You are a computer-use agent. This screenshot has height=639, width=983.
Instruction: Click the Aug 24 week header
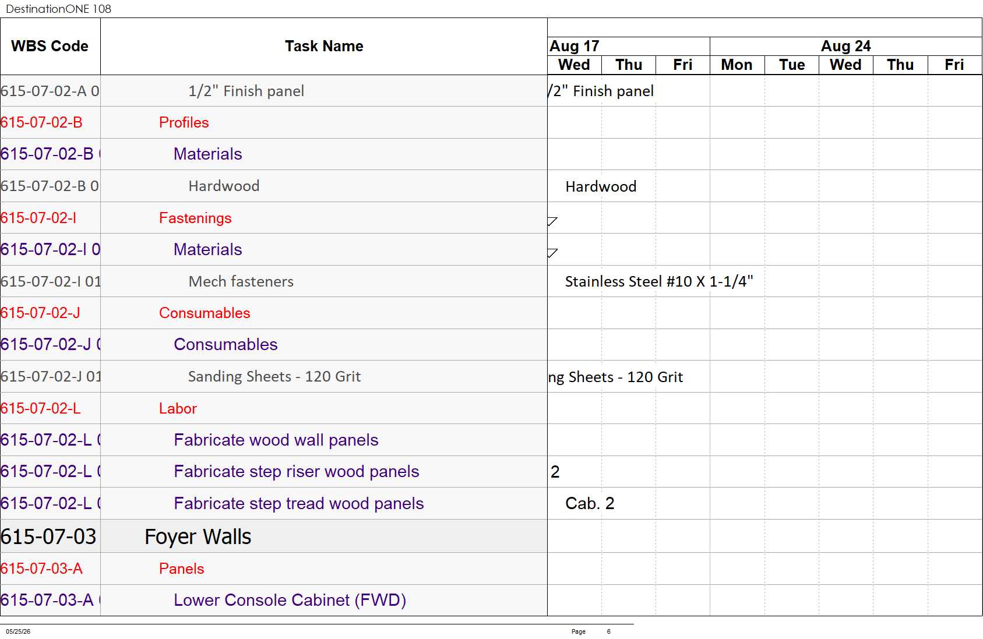(845, 46)
